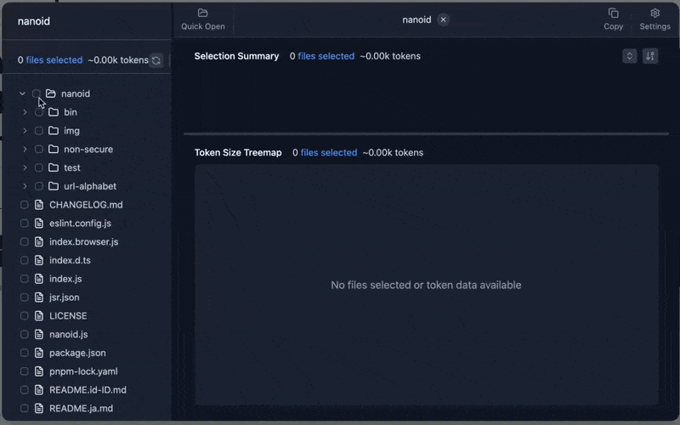Click the 'CHANGELOG.md' file name
The width and height of the screenshot is (680, 425).
(x=86, y=205)
